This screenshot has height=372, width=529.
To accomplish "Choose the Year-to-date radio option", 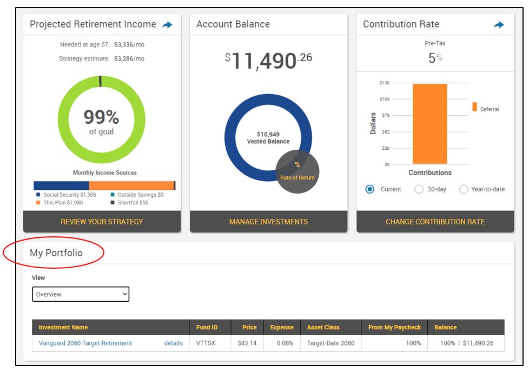I will [464, 189].
